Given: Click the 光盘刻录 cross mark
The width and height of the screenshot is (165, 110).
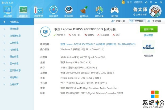Looking at the screenshot, I should point(98,35).
